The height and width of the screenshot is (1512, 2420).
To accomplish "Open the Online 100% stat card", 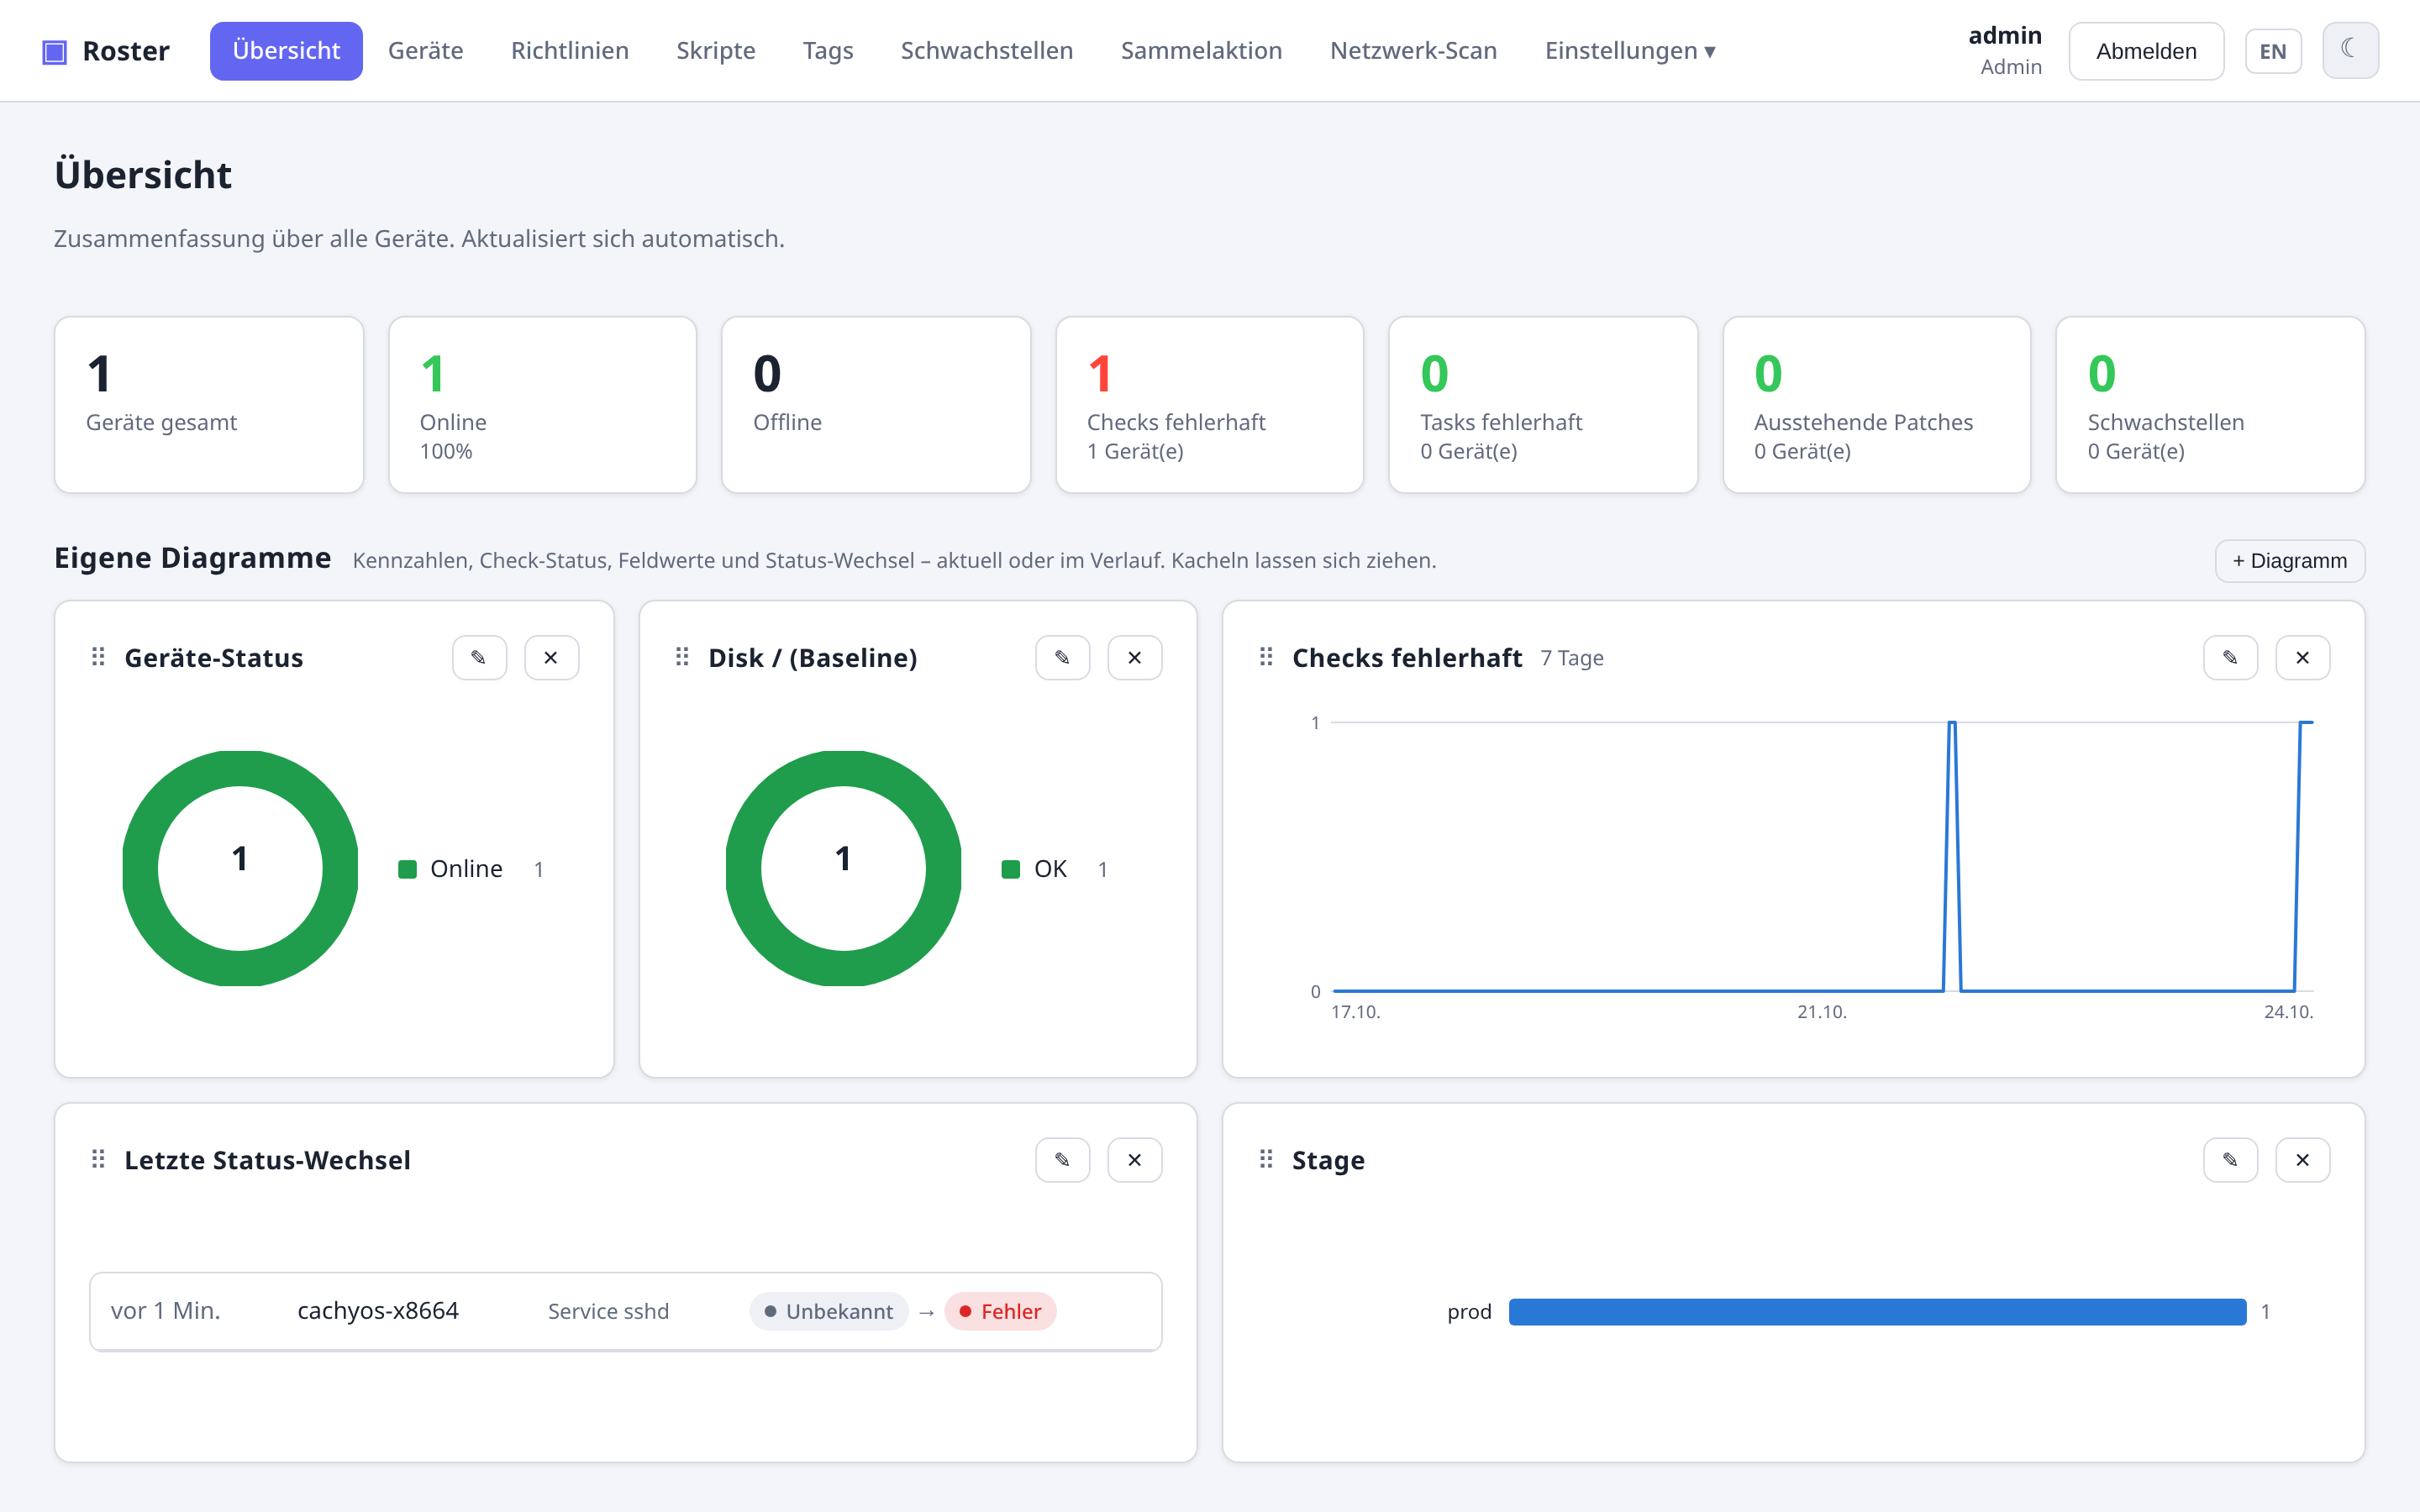I will point(543,405).
